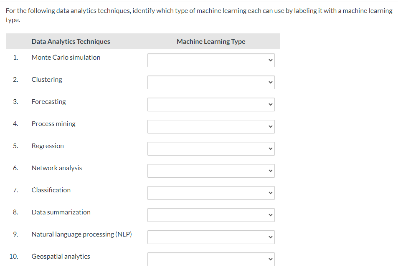Viewport: 398px width, 272px height.
Task: Open the dropdown next to Regression
Action: point(210,149)
